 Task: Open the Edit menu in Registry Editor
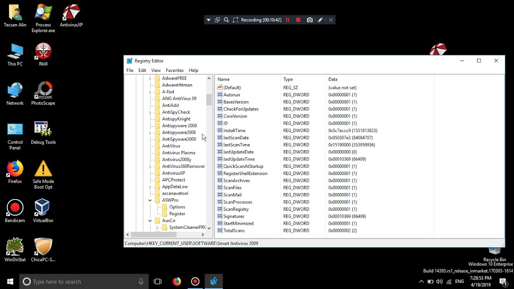click(x=142, y=70)
